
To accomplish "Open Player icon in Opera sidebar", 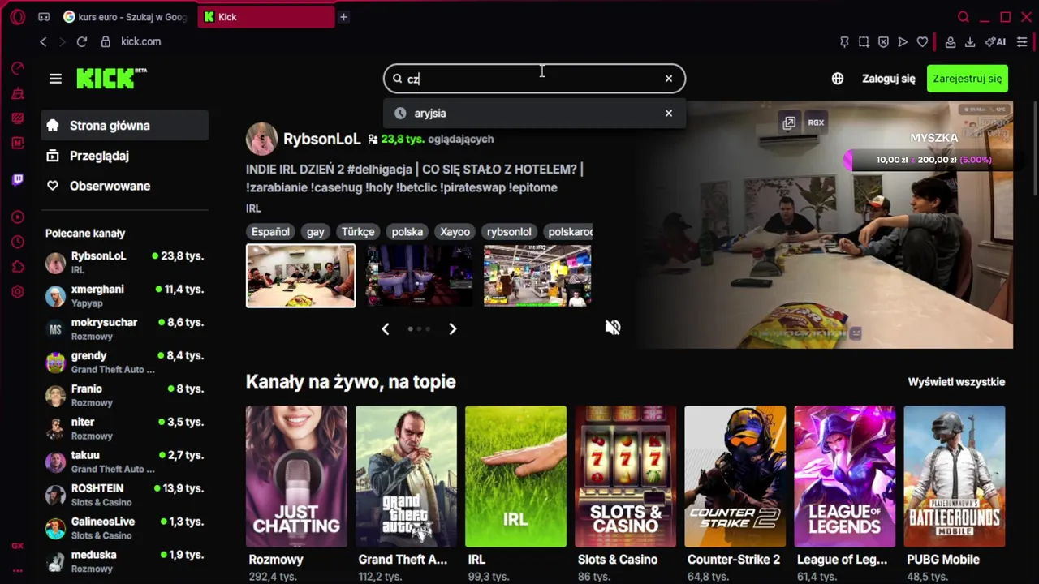I will 18,217.
